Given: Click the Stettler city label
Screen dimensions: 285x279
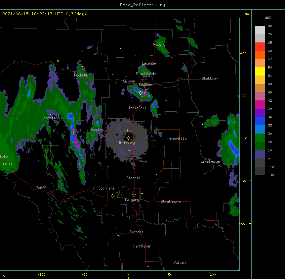Looking at the screenshot, I should tap(210, 79).
